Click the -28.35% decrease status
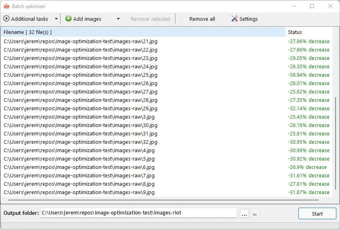 pos(309,67)
